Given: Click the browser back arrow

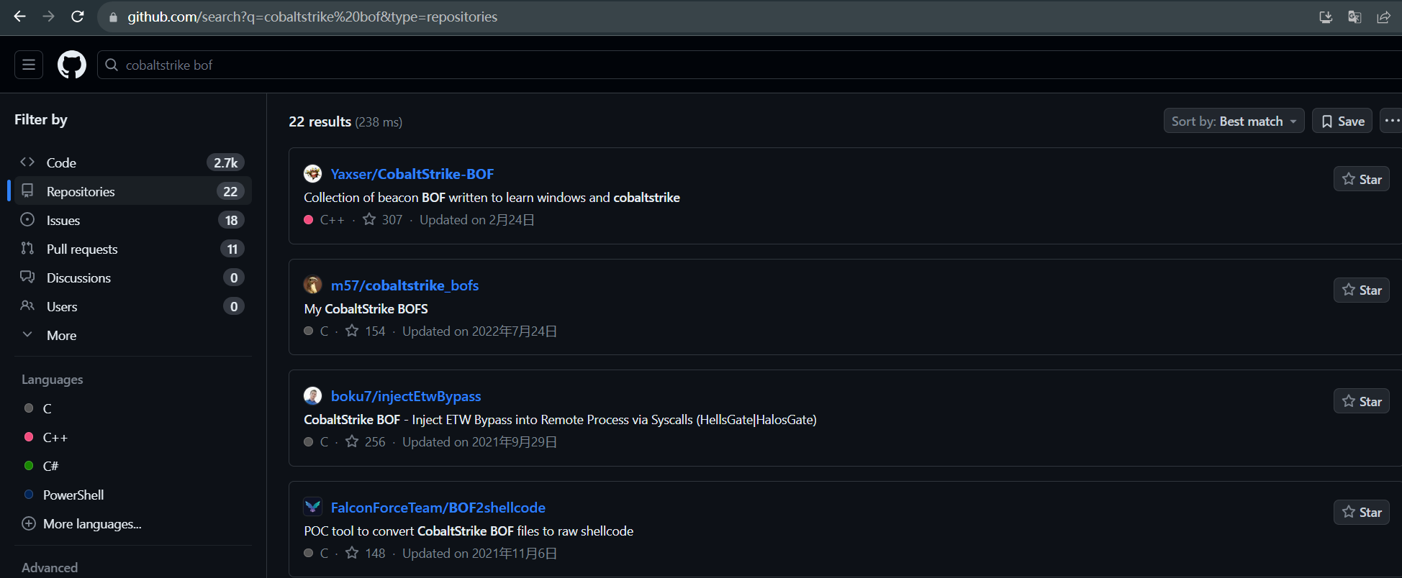Looking at the screenshot, I should (x=20, y=17).
